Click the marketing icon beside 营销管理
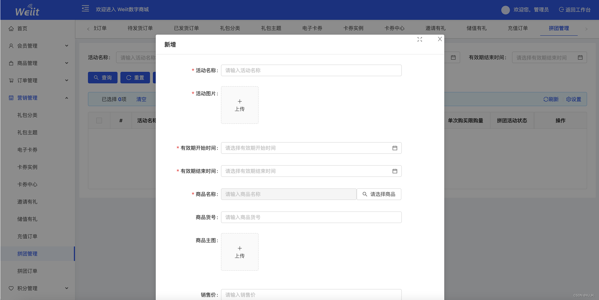Image resolution: width=599 pixels, height=300 pixels. [11, 98]
